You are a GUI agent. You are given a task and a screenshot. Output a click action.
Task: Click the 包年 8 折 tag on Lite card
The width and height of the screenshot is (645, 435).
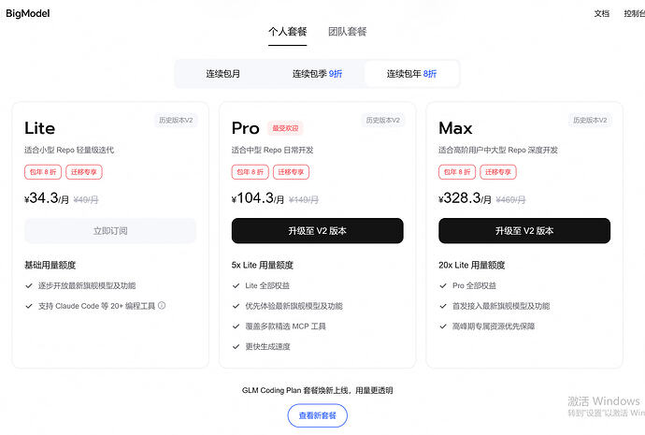pos(43,172)
